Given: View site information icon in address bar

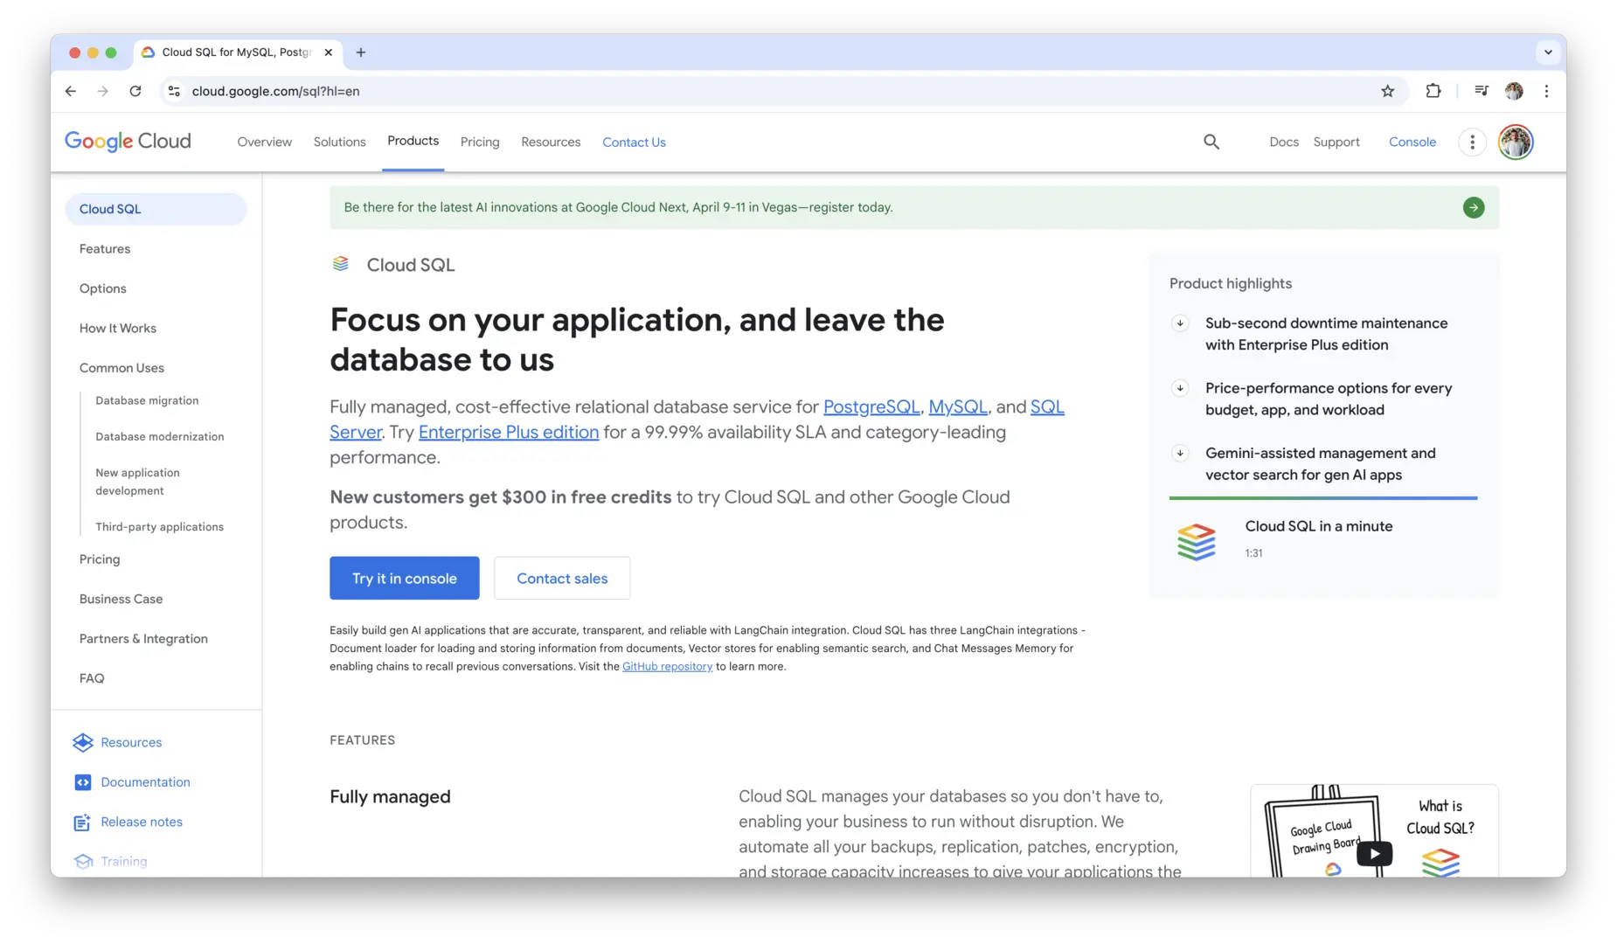Looking at the screenshot, I should [x=174, y=91].
